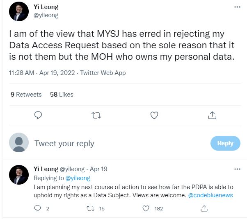Open Twitter Web App source link
This screenshot has width=247, height=219.
tap(103, 73)
